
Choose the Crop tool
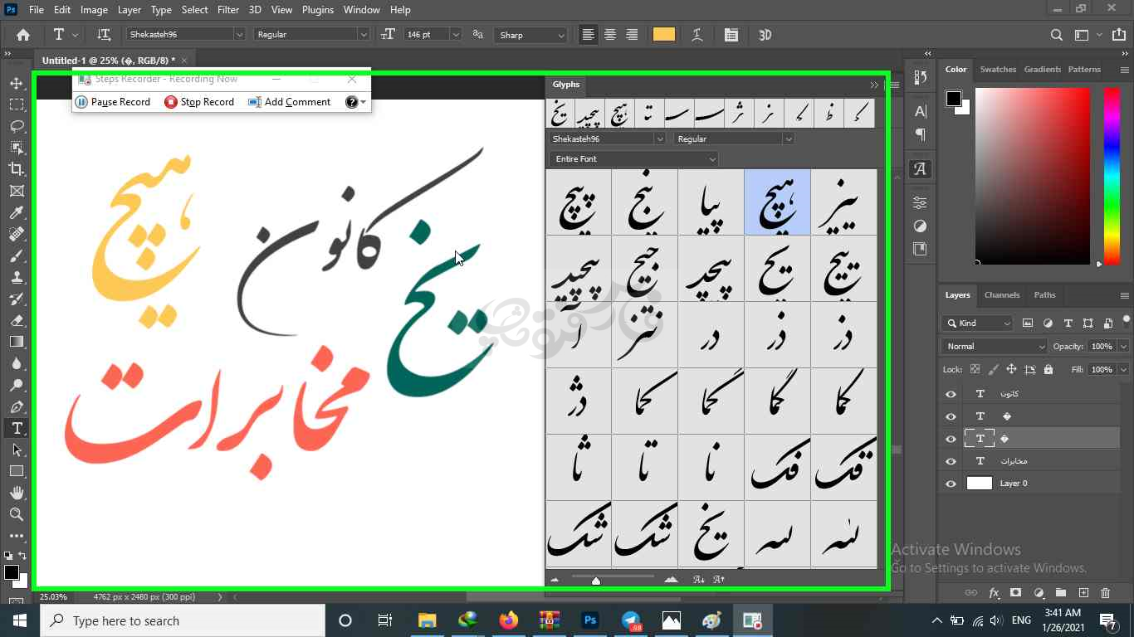coord(17,169)
